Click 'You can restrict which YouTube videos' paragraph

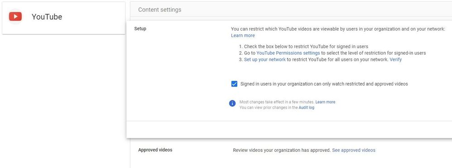click(x=338, y=29)
